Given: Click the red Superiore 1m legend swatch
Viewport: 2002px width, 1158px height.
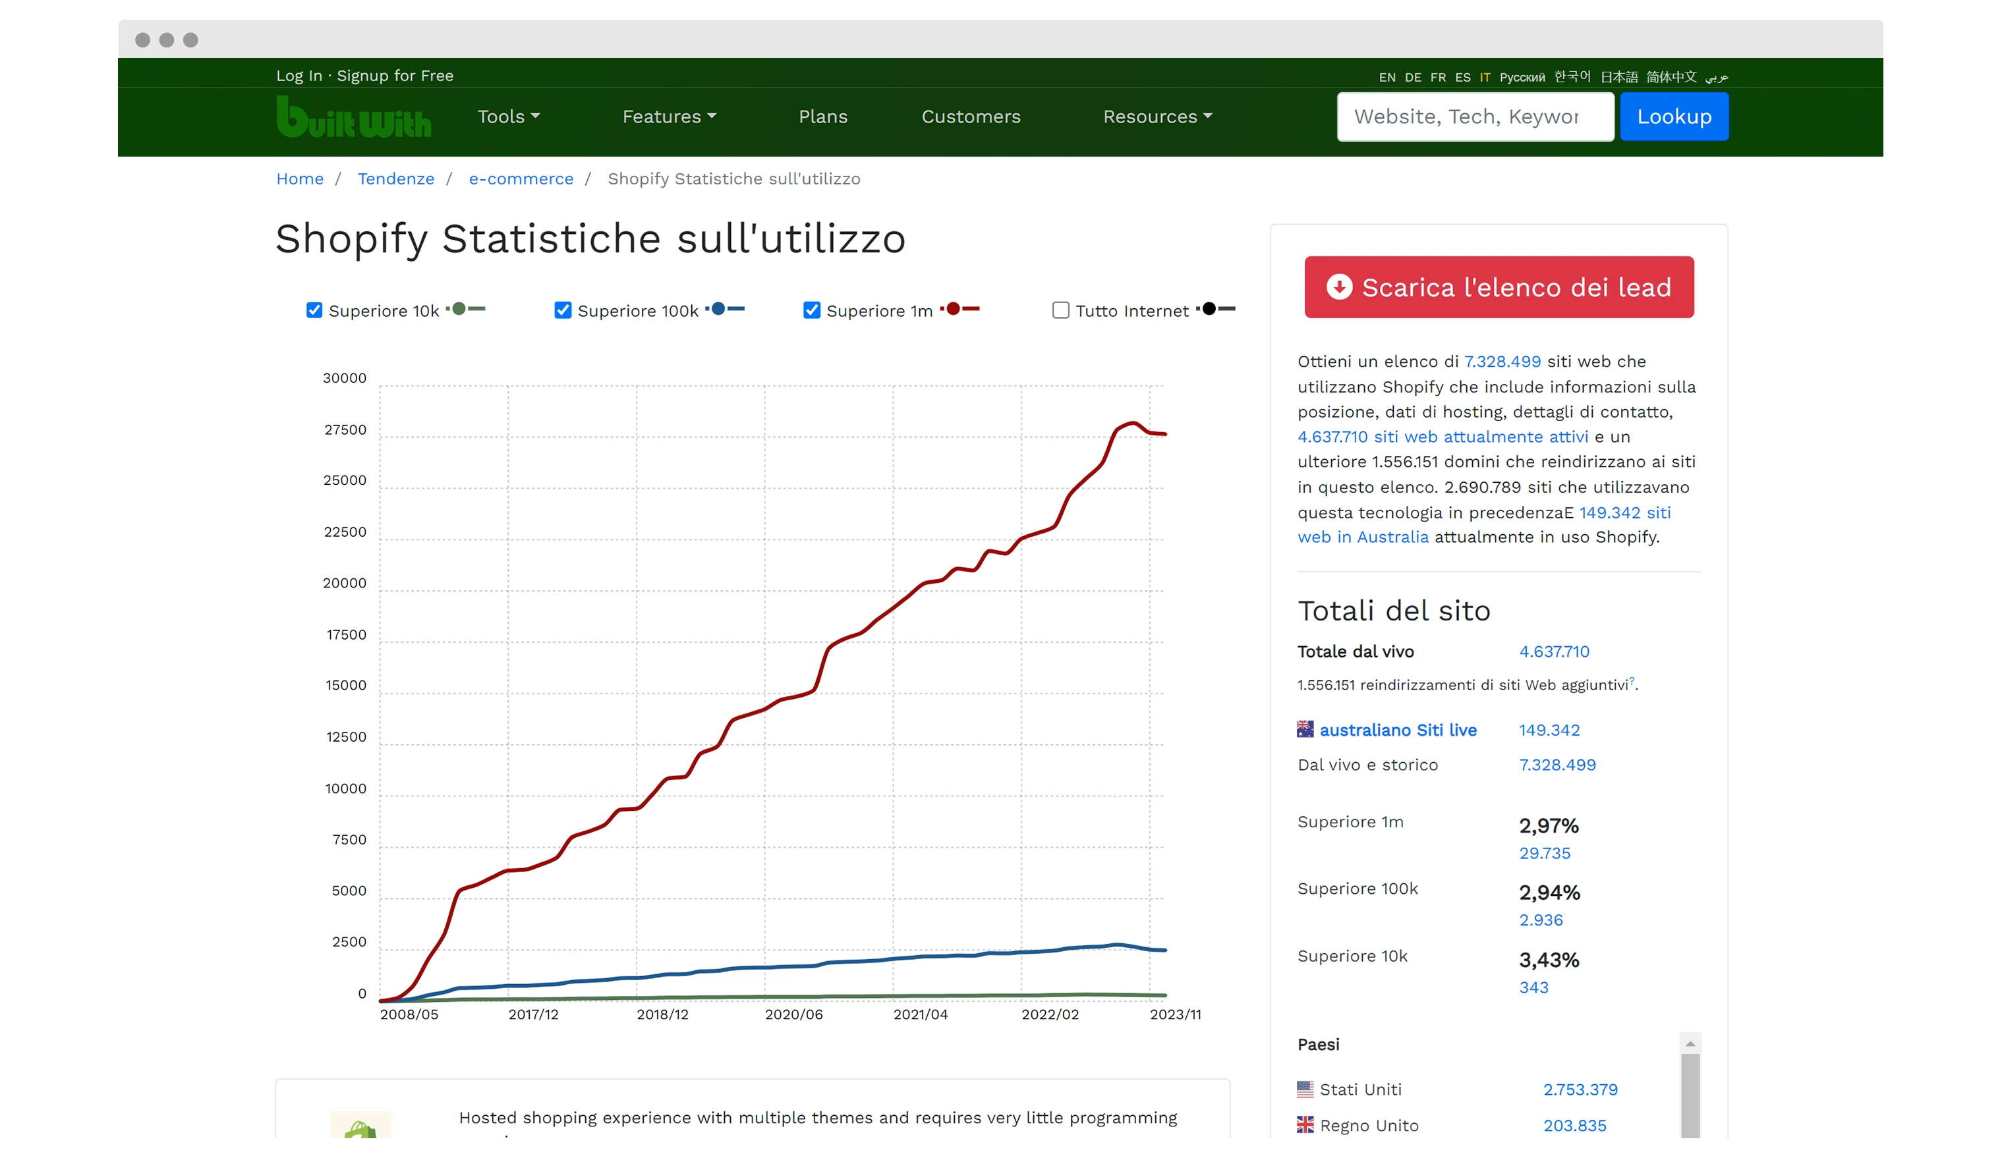Looking at the screenshot, I should pyautogui.click(x=959, y=309).
